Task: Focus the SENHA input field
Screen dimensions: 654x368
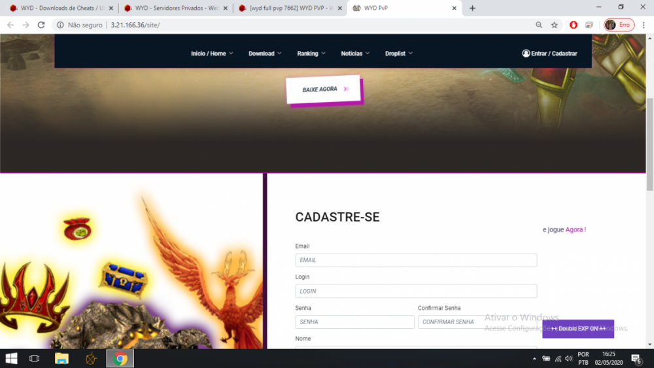Action: coord(354,322)
